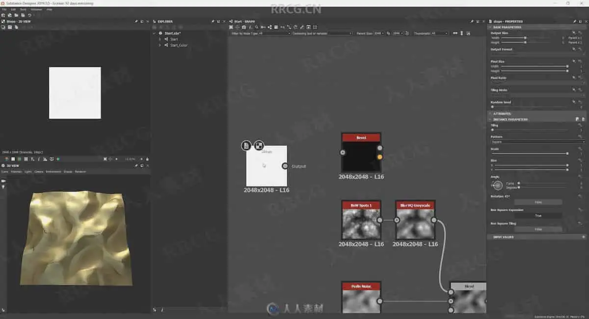Toggle the Non Square Expansion True button

coord(538,215)
